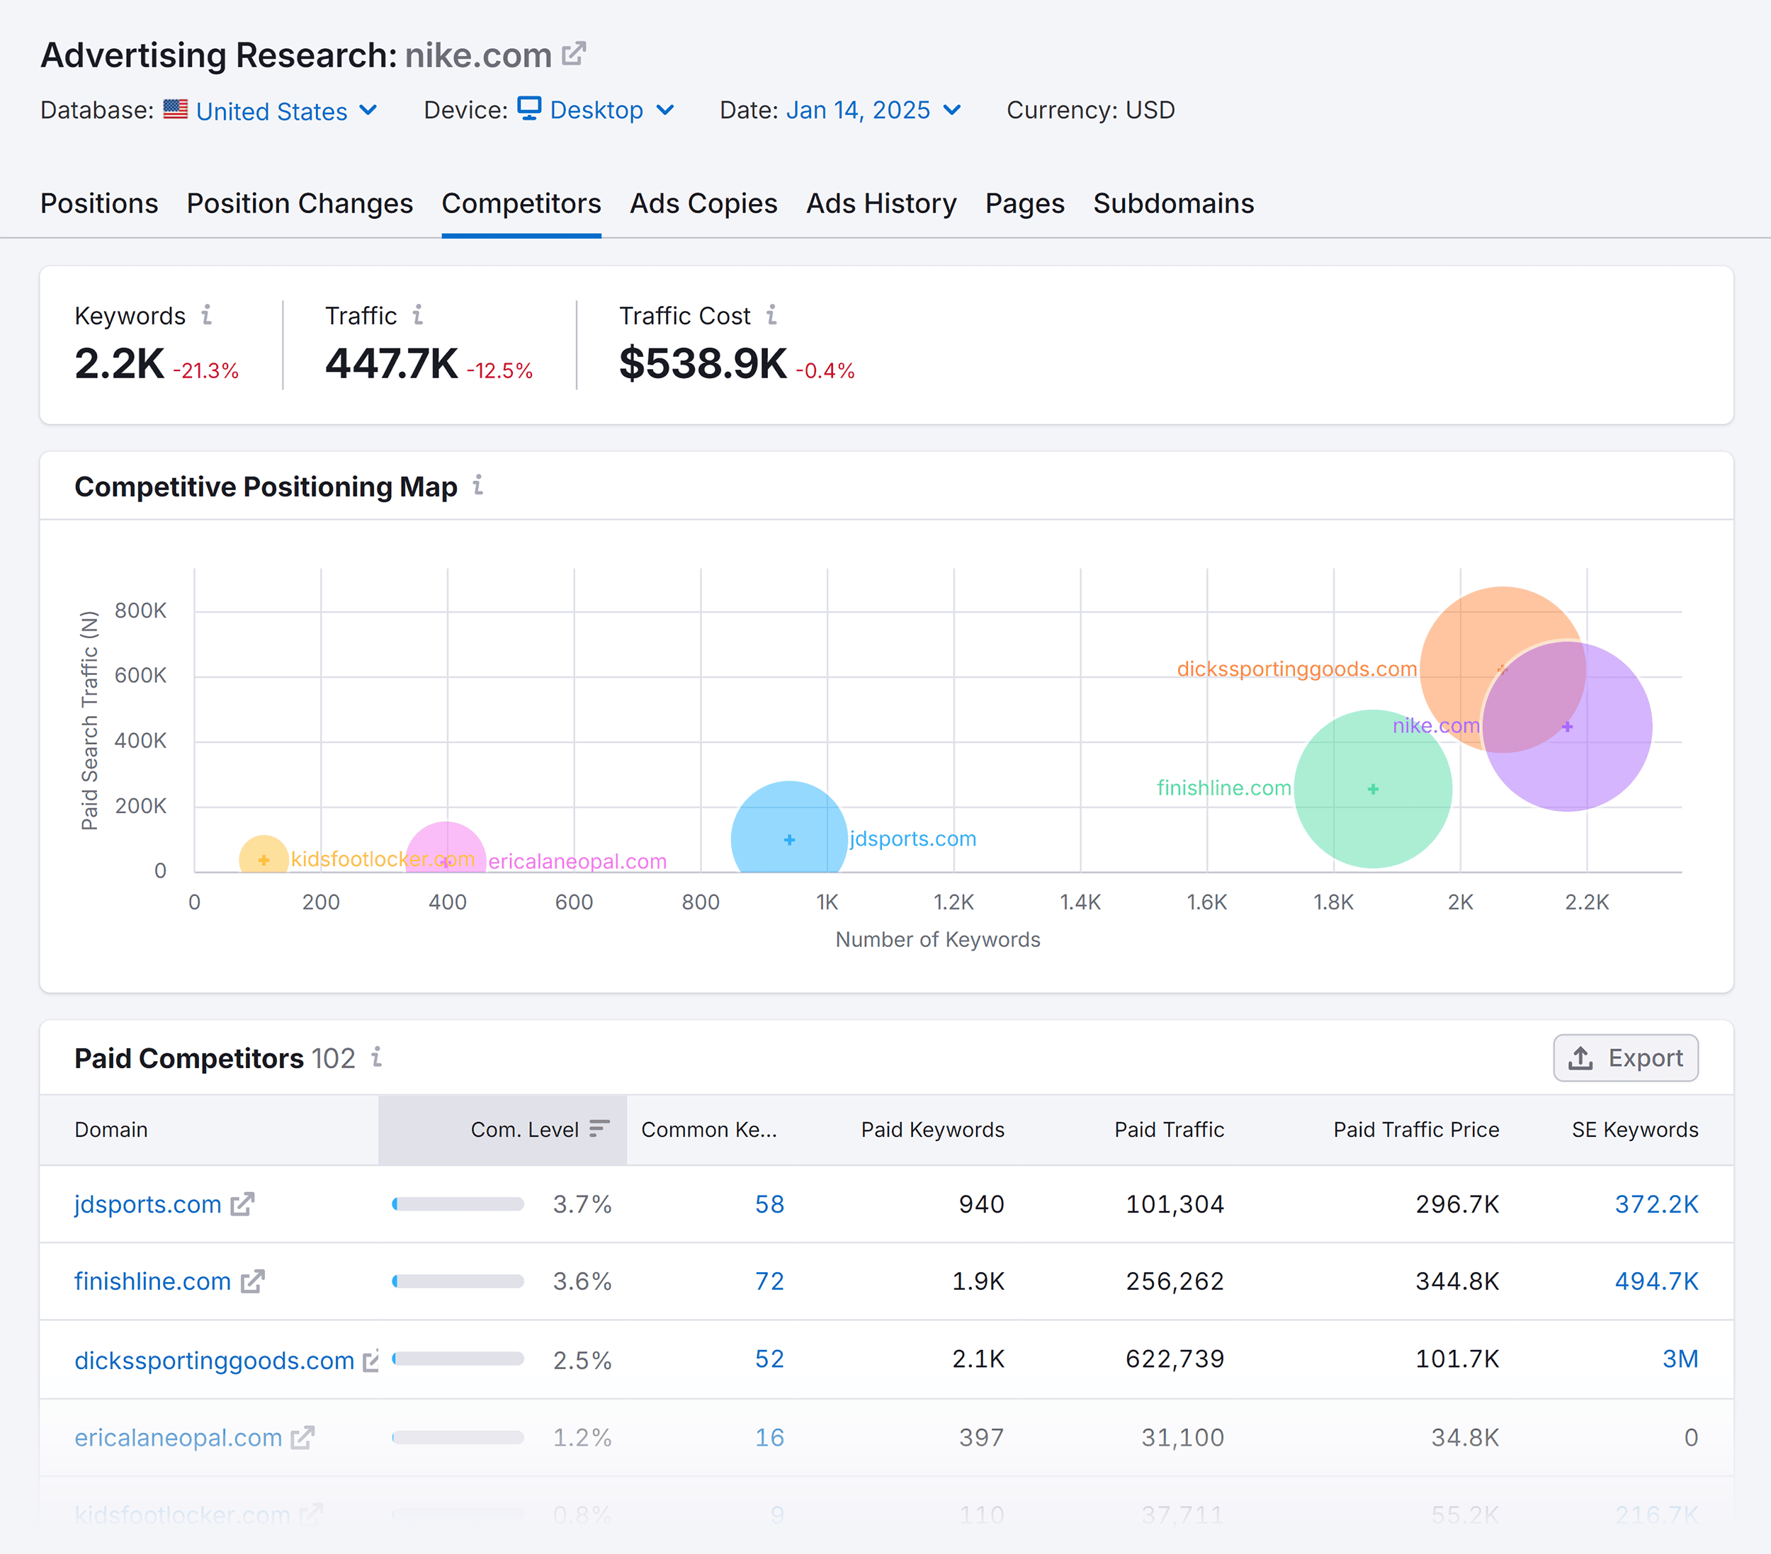Click jdsports.com common keywords value 58
Viewport: 1771px width, 1554px height.
coord(769,1204)
